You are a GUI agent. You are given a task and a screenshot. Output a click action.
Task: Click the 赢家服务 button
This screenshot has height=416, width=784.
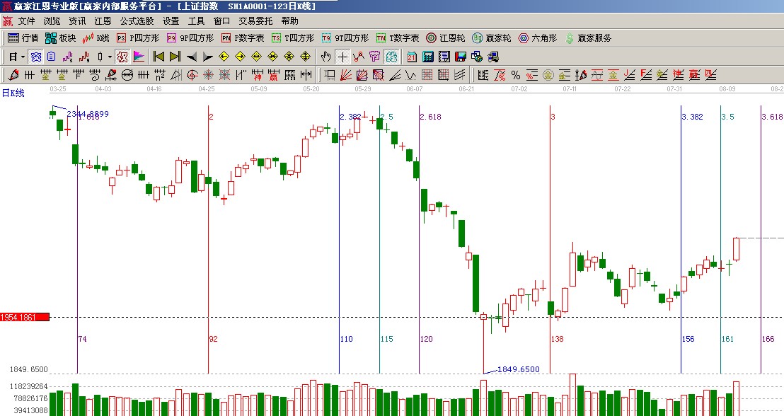point(587,38)
